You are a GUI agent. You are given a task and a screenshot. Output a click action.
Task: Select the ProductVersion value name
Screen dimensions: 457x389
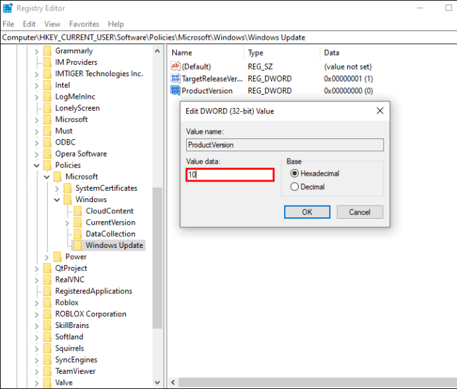coord(207,91)
